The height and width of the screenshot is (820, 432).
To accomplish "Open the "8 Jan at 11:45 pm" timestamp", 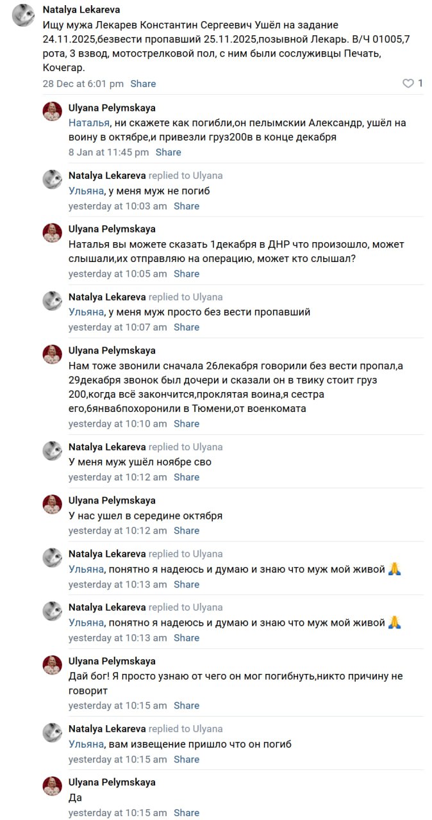I will tap(108, 152).
